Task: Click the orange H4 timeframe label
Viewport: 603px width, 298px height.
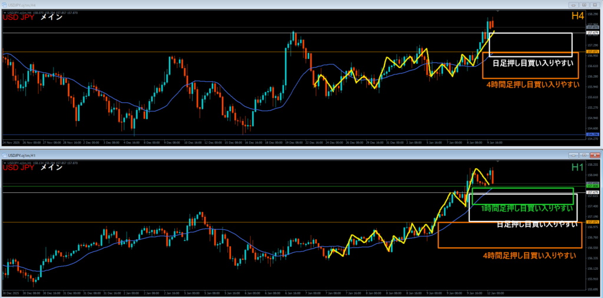Action: [578, 18]
